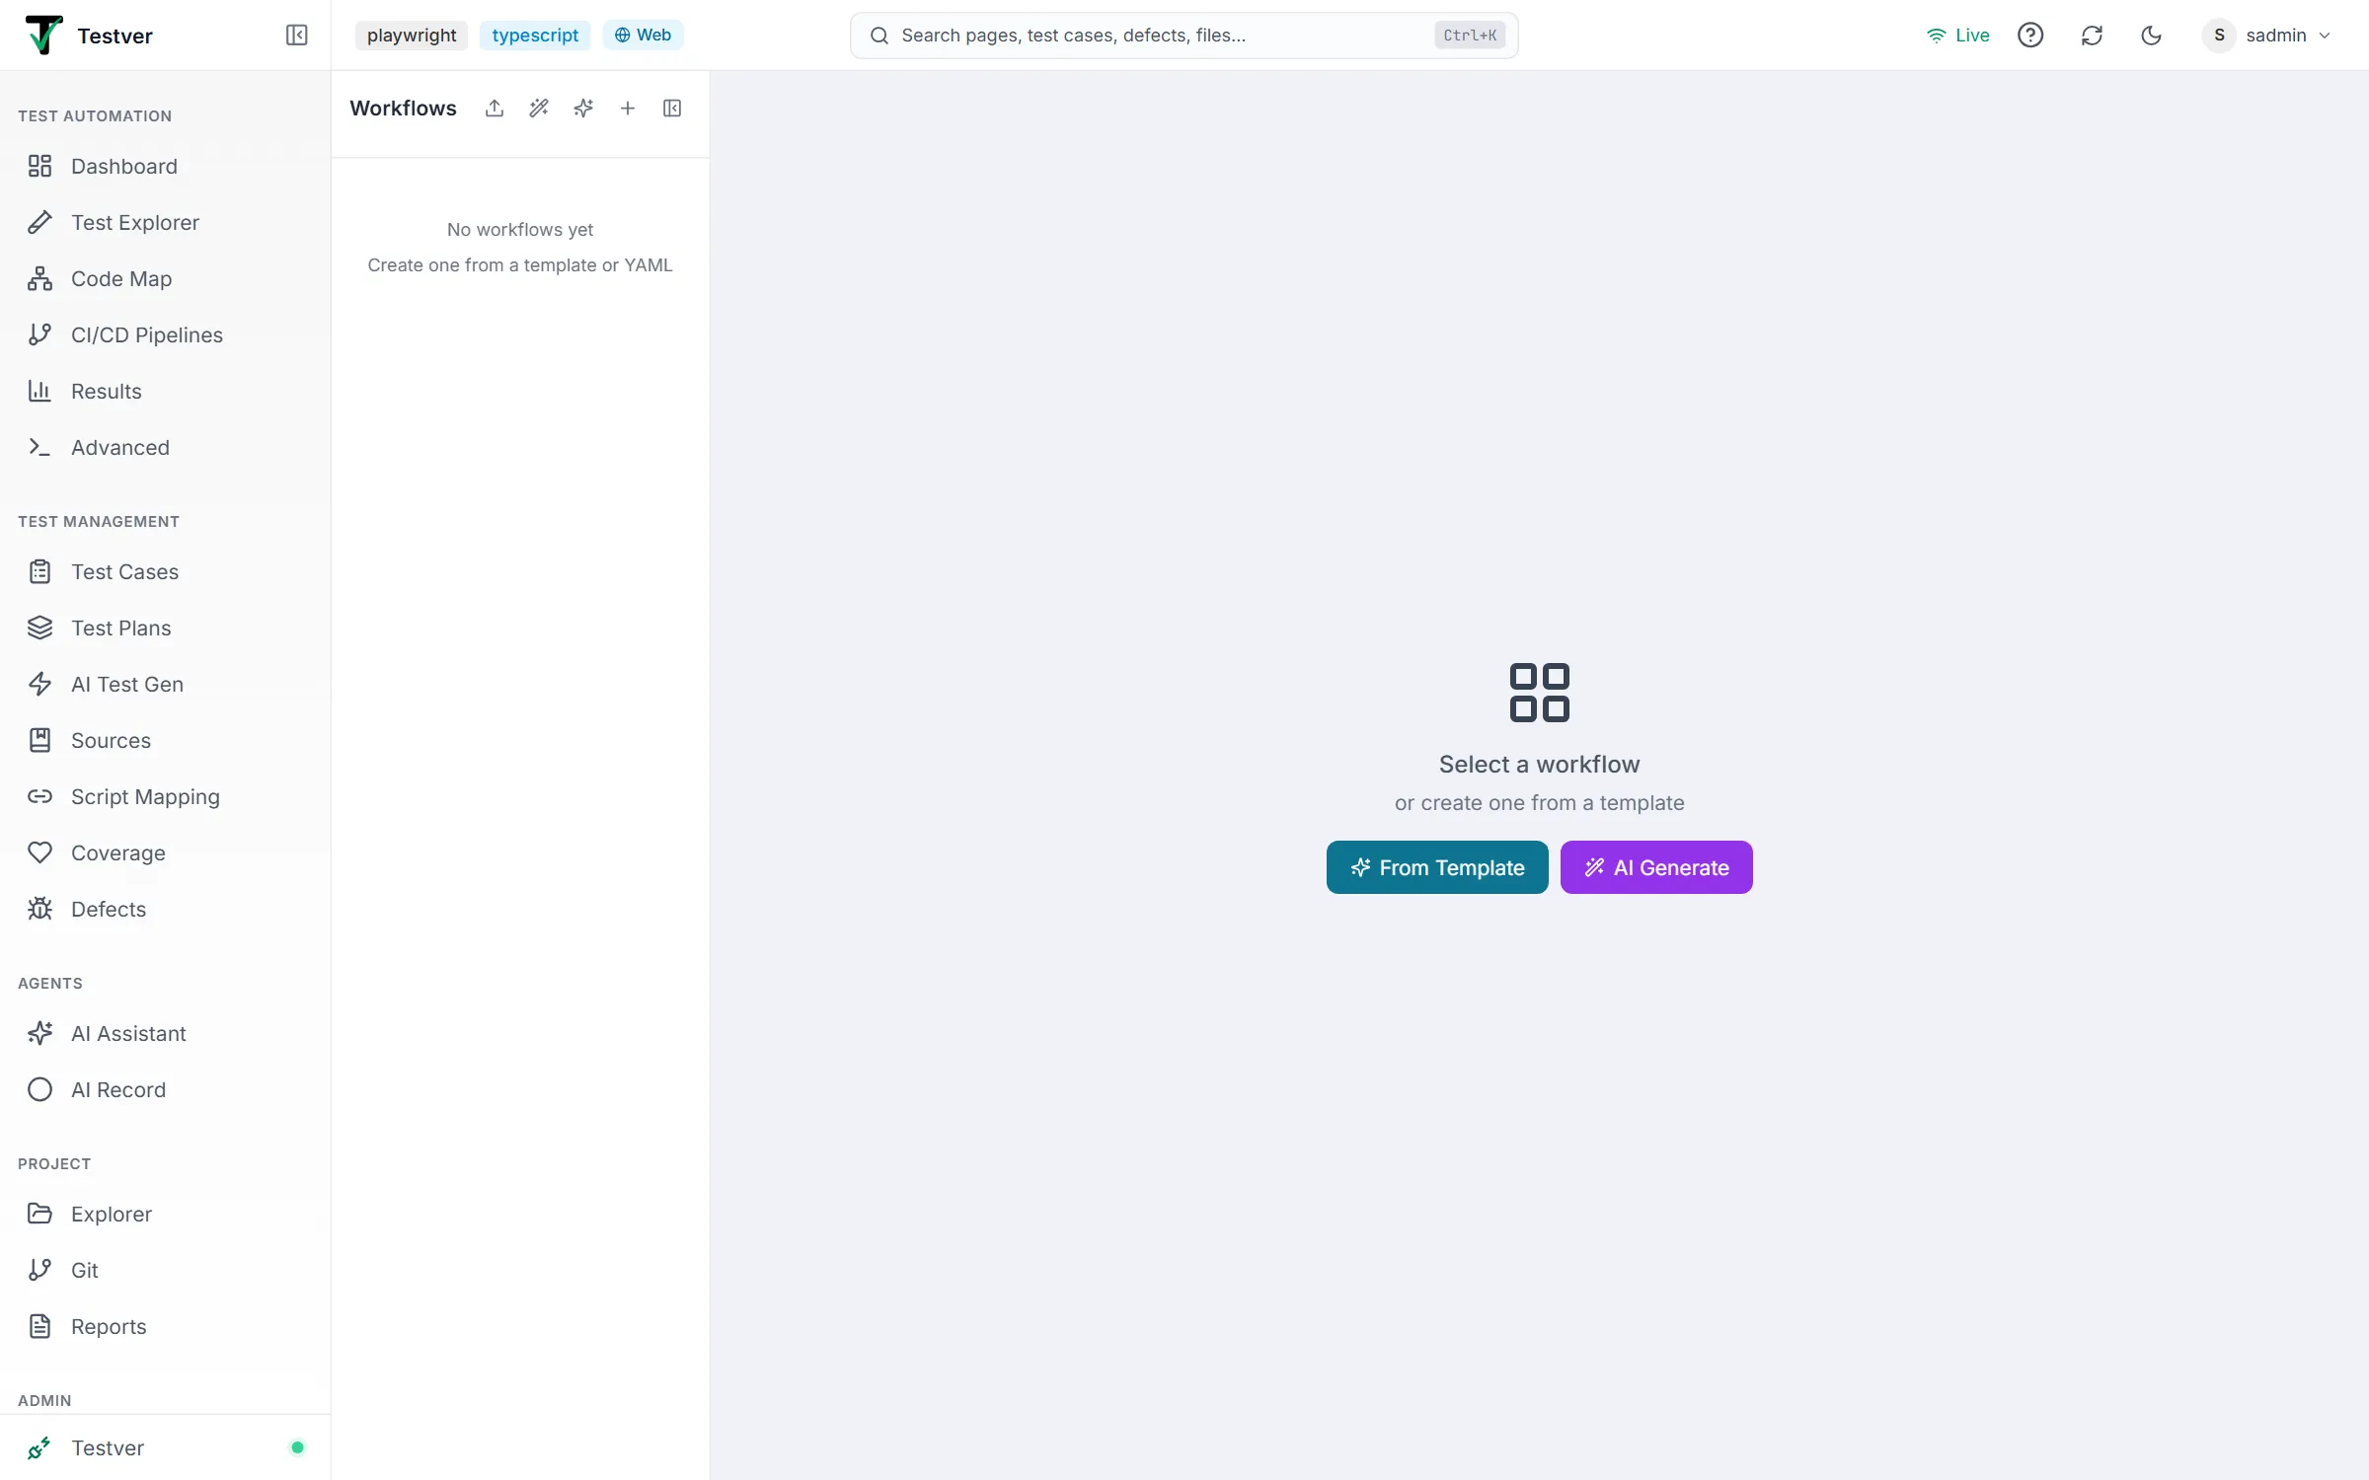
Task: Click the magic wand AI generate icon
Action: [539, 109]
